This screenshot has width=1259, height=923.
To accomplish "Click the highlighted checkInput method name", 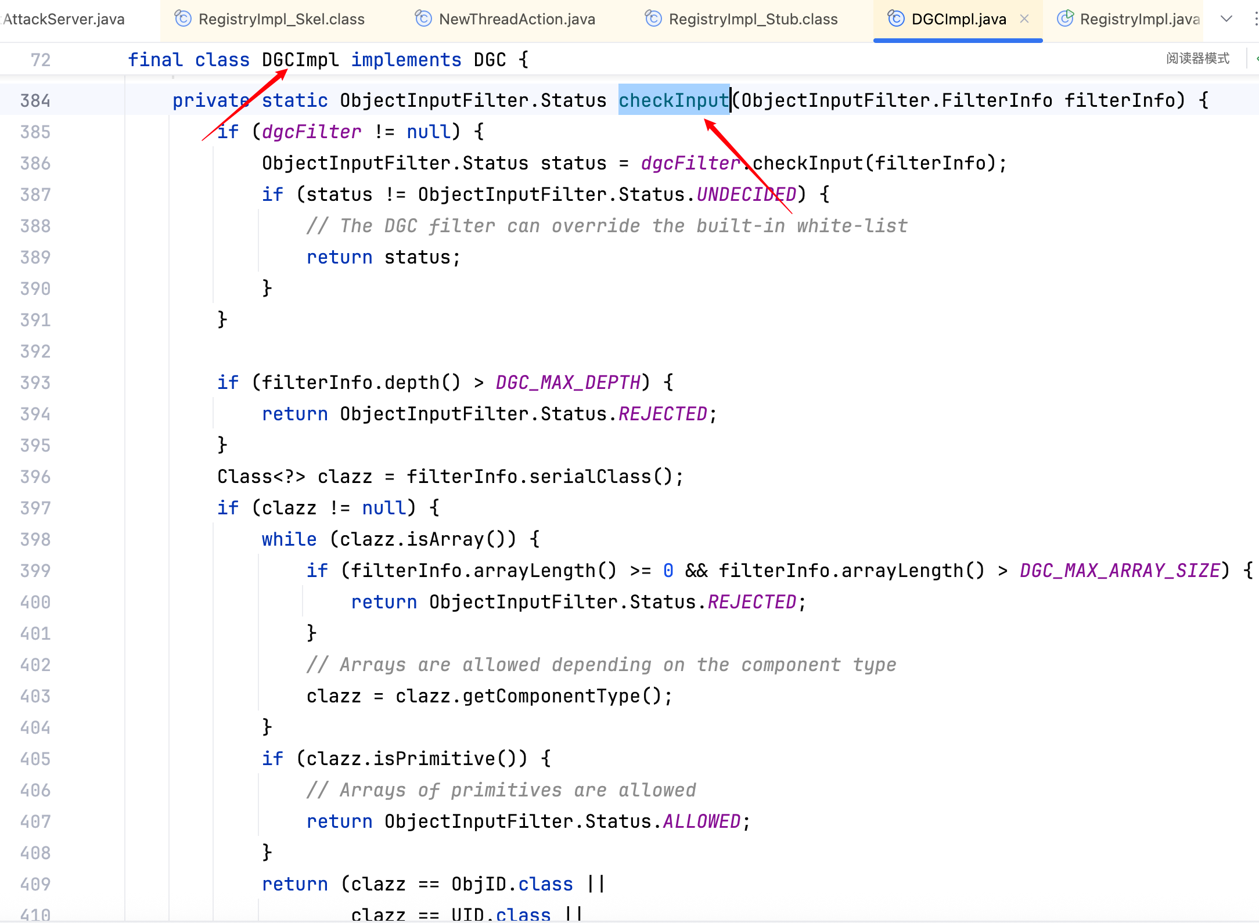I will [673, 100].
